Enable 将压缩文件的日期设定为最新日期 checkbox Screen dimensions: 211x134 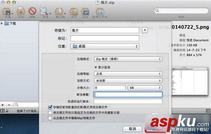tap(50, 113)
